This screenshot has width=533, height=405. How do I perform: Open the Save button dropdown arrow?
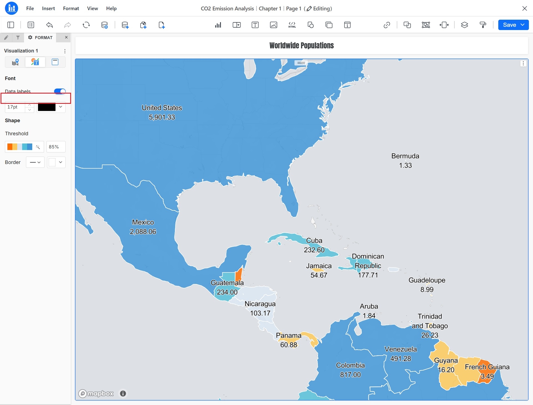[522, 25]
